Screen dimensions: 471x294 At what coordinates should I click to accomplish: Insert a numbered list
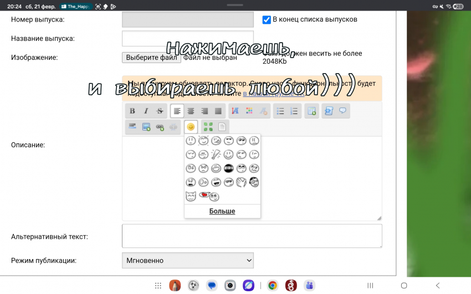(294, 111)
